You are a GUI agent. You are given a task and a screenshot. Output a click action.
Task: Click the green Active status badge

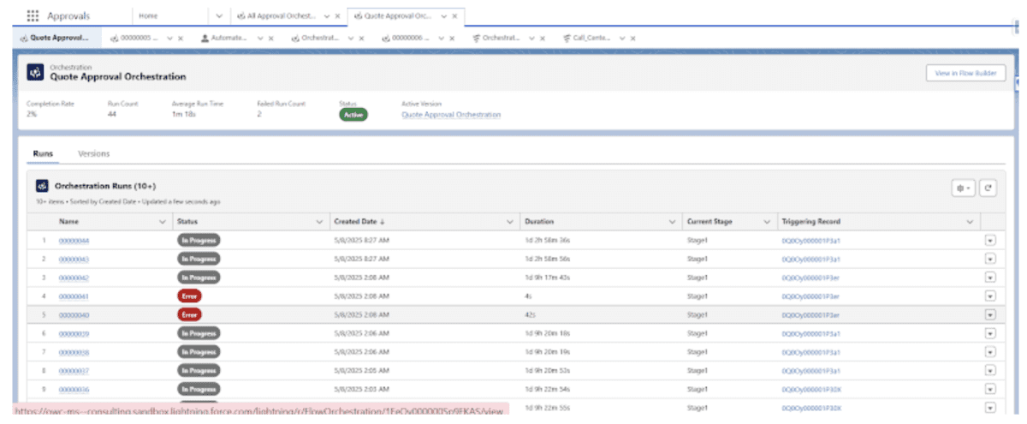pyautogui.click(x=353, y=115)
